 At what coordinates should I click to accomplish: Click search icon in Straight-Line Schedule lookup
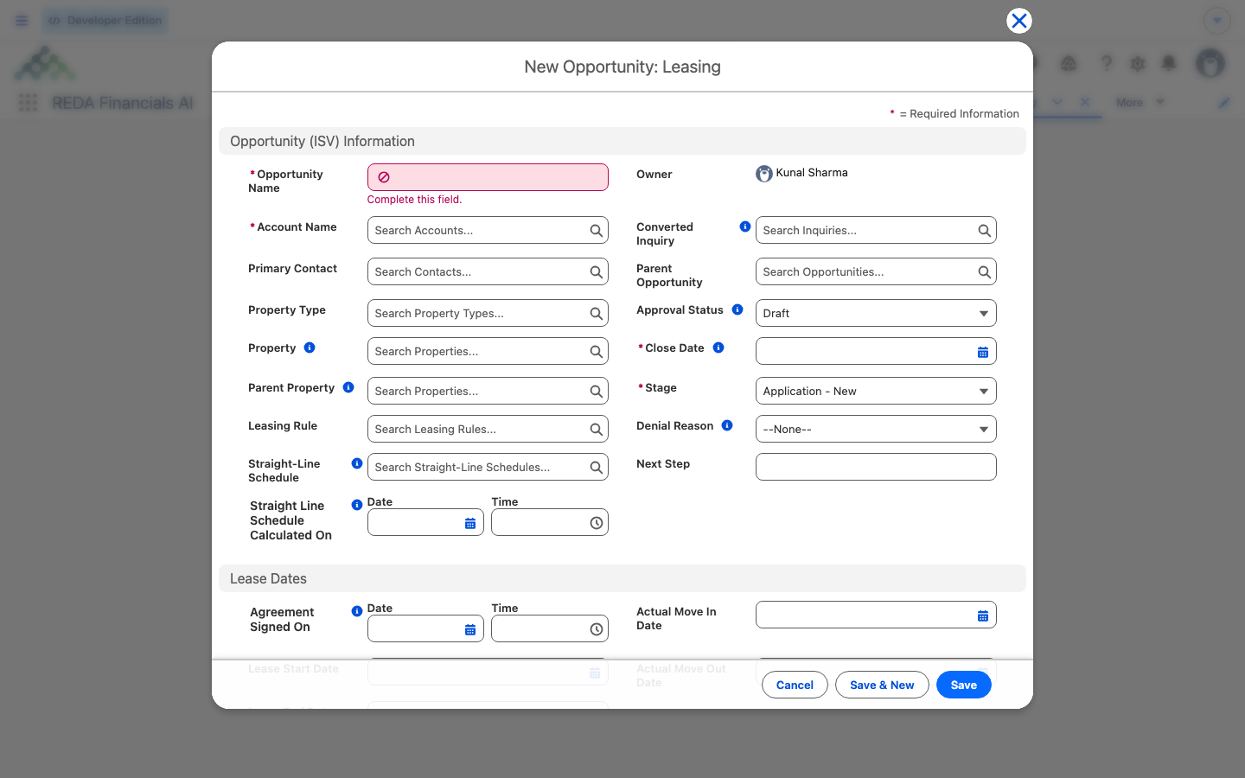[597, 468]
